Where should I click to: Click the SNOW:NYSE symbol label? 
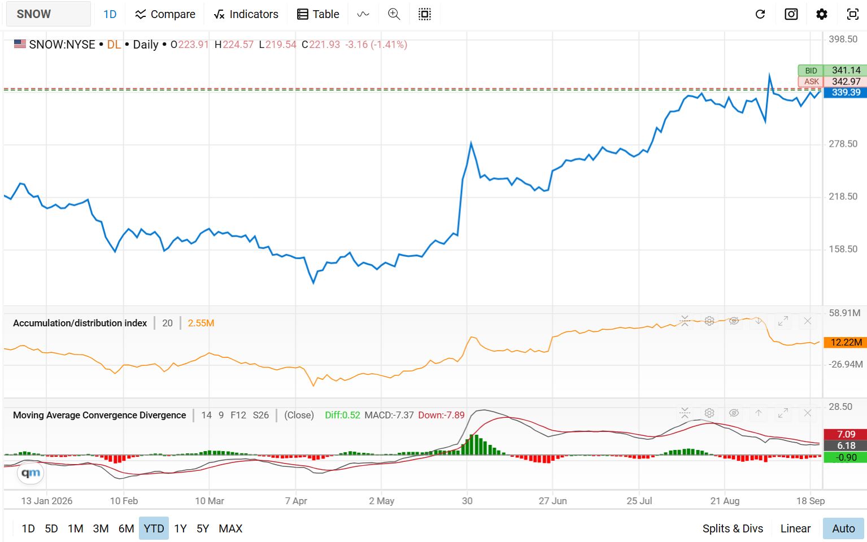click(62, 45)
